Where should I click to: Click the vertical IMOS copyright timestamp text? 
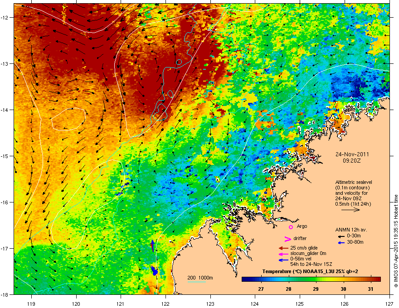[396, 241]
